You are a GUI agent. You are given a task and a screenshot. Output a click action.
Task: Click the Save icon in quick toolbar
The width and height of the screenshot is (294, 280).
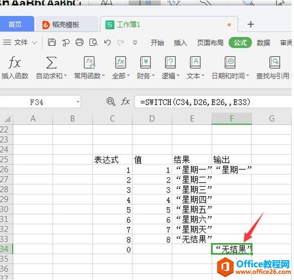click(x=52, y=43)
